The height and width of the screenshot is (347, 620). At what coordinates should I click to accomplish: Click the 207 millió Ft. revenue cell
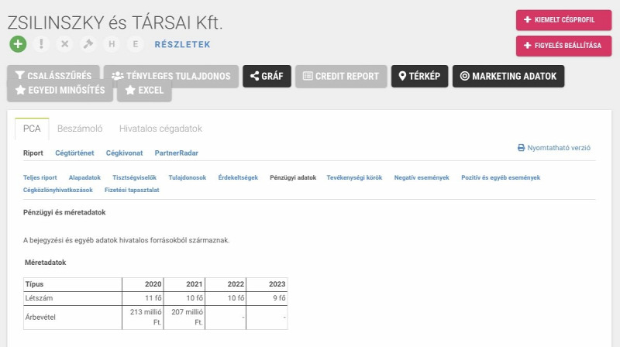pos(184,318)
